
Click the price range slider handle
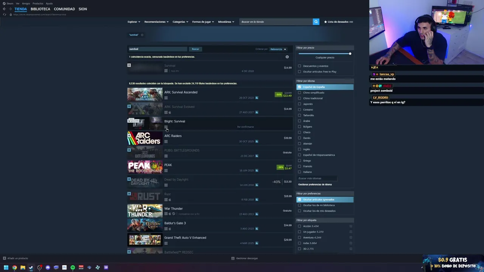[x=350, y=54]
